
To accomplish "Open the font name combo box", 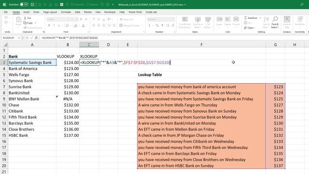I will 58,19.
